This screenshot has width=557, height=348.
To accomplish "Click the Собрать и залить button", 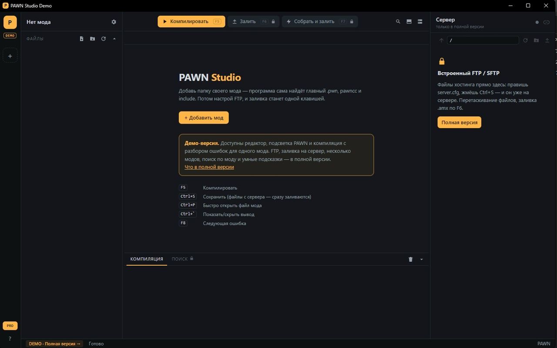I will coord(320,21).
